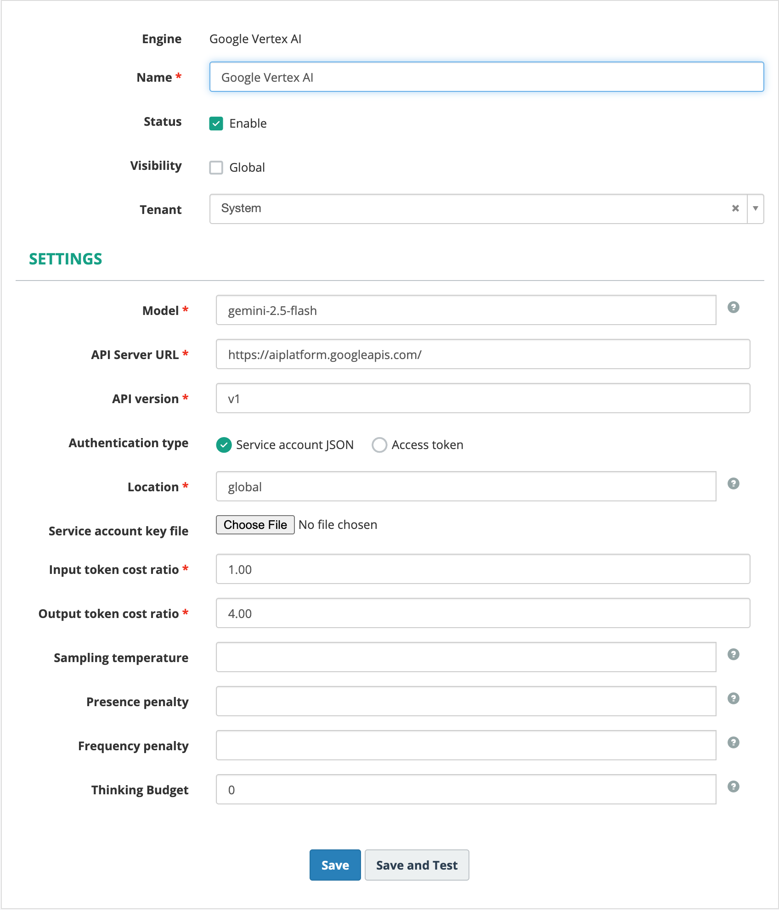Viewport: 779px width, 910px height.
Task: Choose a service account key file
Action: (255, 525)
